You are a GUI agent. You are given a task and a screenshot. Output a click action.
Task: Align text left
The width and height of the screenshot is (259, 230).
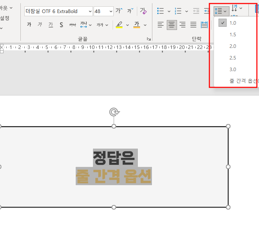(160, 25)
